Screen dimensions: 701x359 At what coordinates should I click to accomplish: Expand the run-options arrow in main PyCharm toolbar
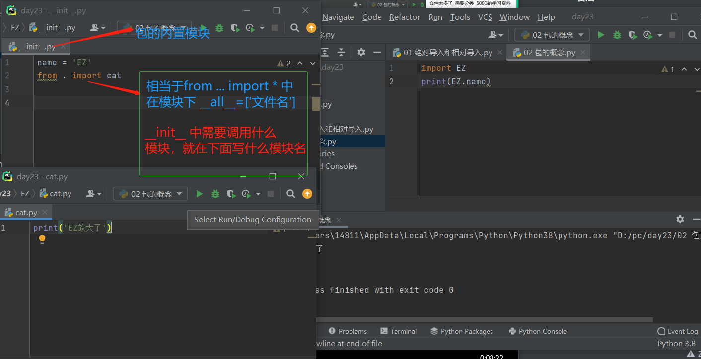pos(660,35)
